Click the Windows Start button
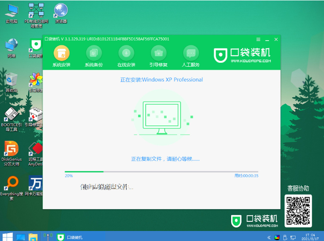 [7, 237]
